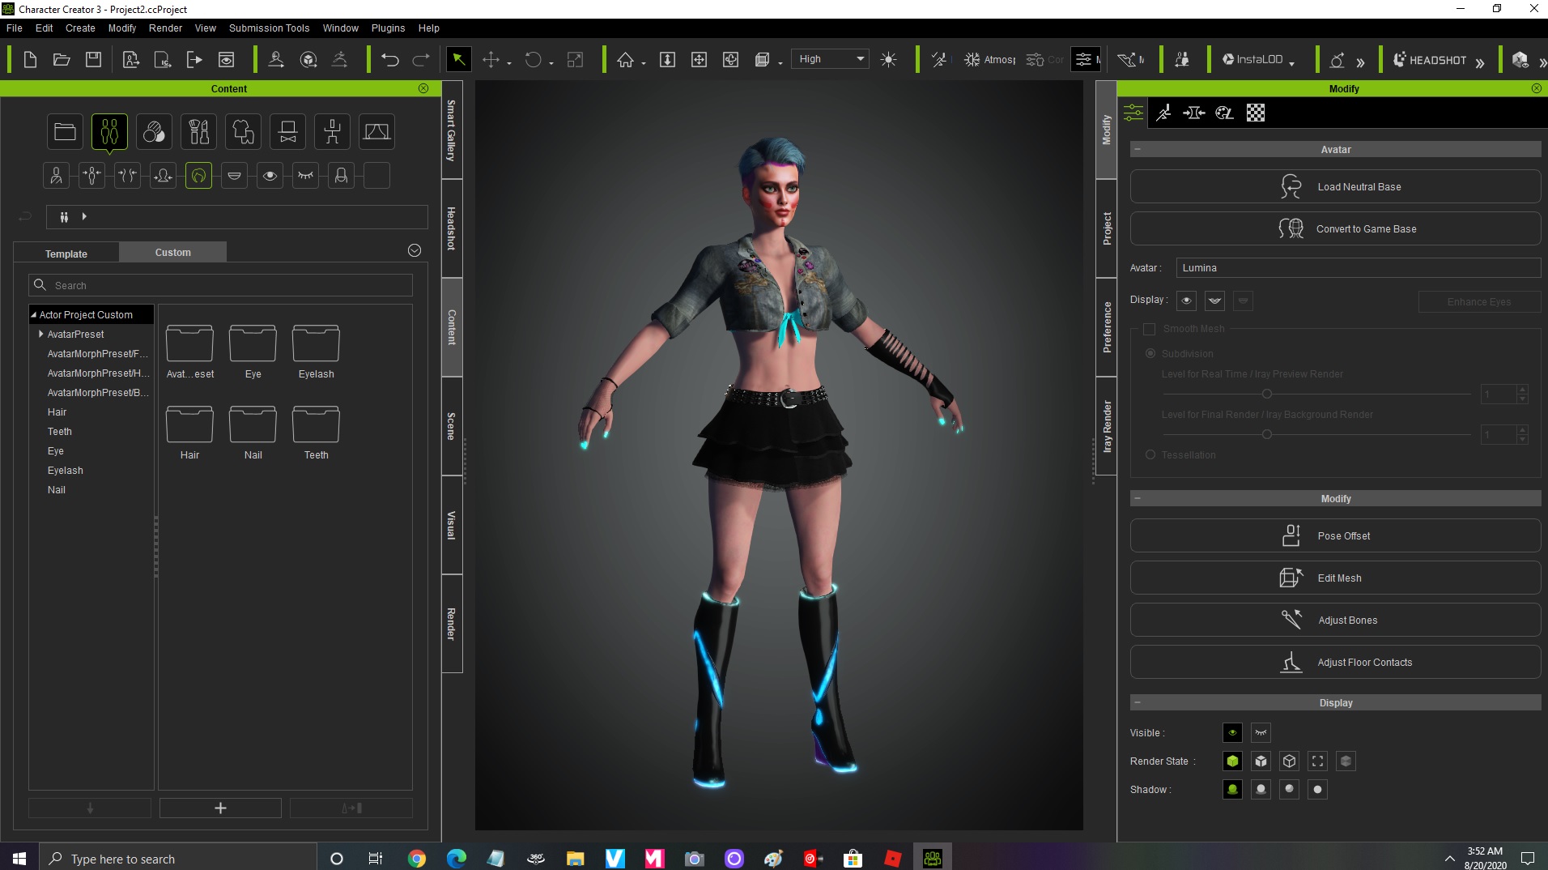Open content options circle dropdown

click(415, 250)
